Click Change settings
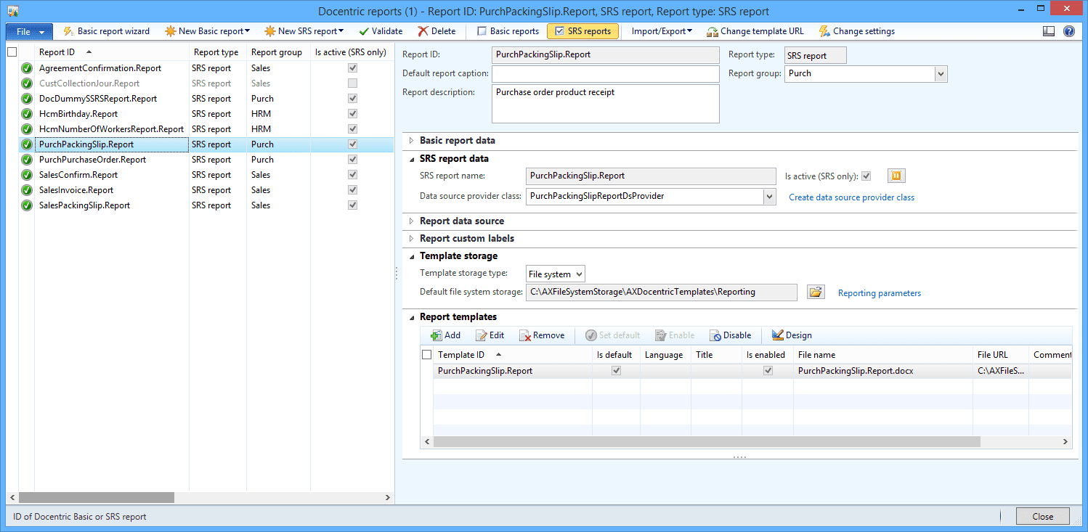The height and width of the screenshot is (532, 1088). pos(857,31)
